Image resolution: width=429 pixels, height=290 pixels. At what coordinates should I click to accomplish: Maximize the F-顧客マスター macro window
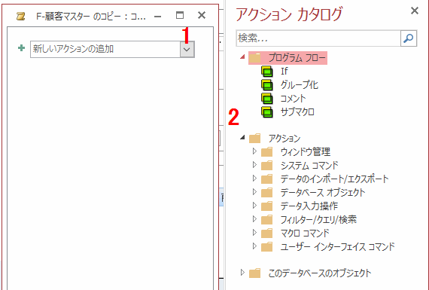tap(180, 15)
